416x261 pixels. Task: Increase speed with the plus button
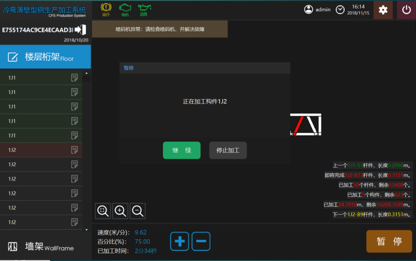(179, 241)
